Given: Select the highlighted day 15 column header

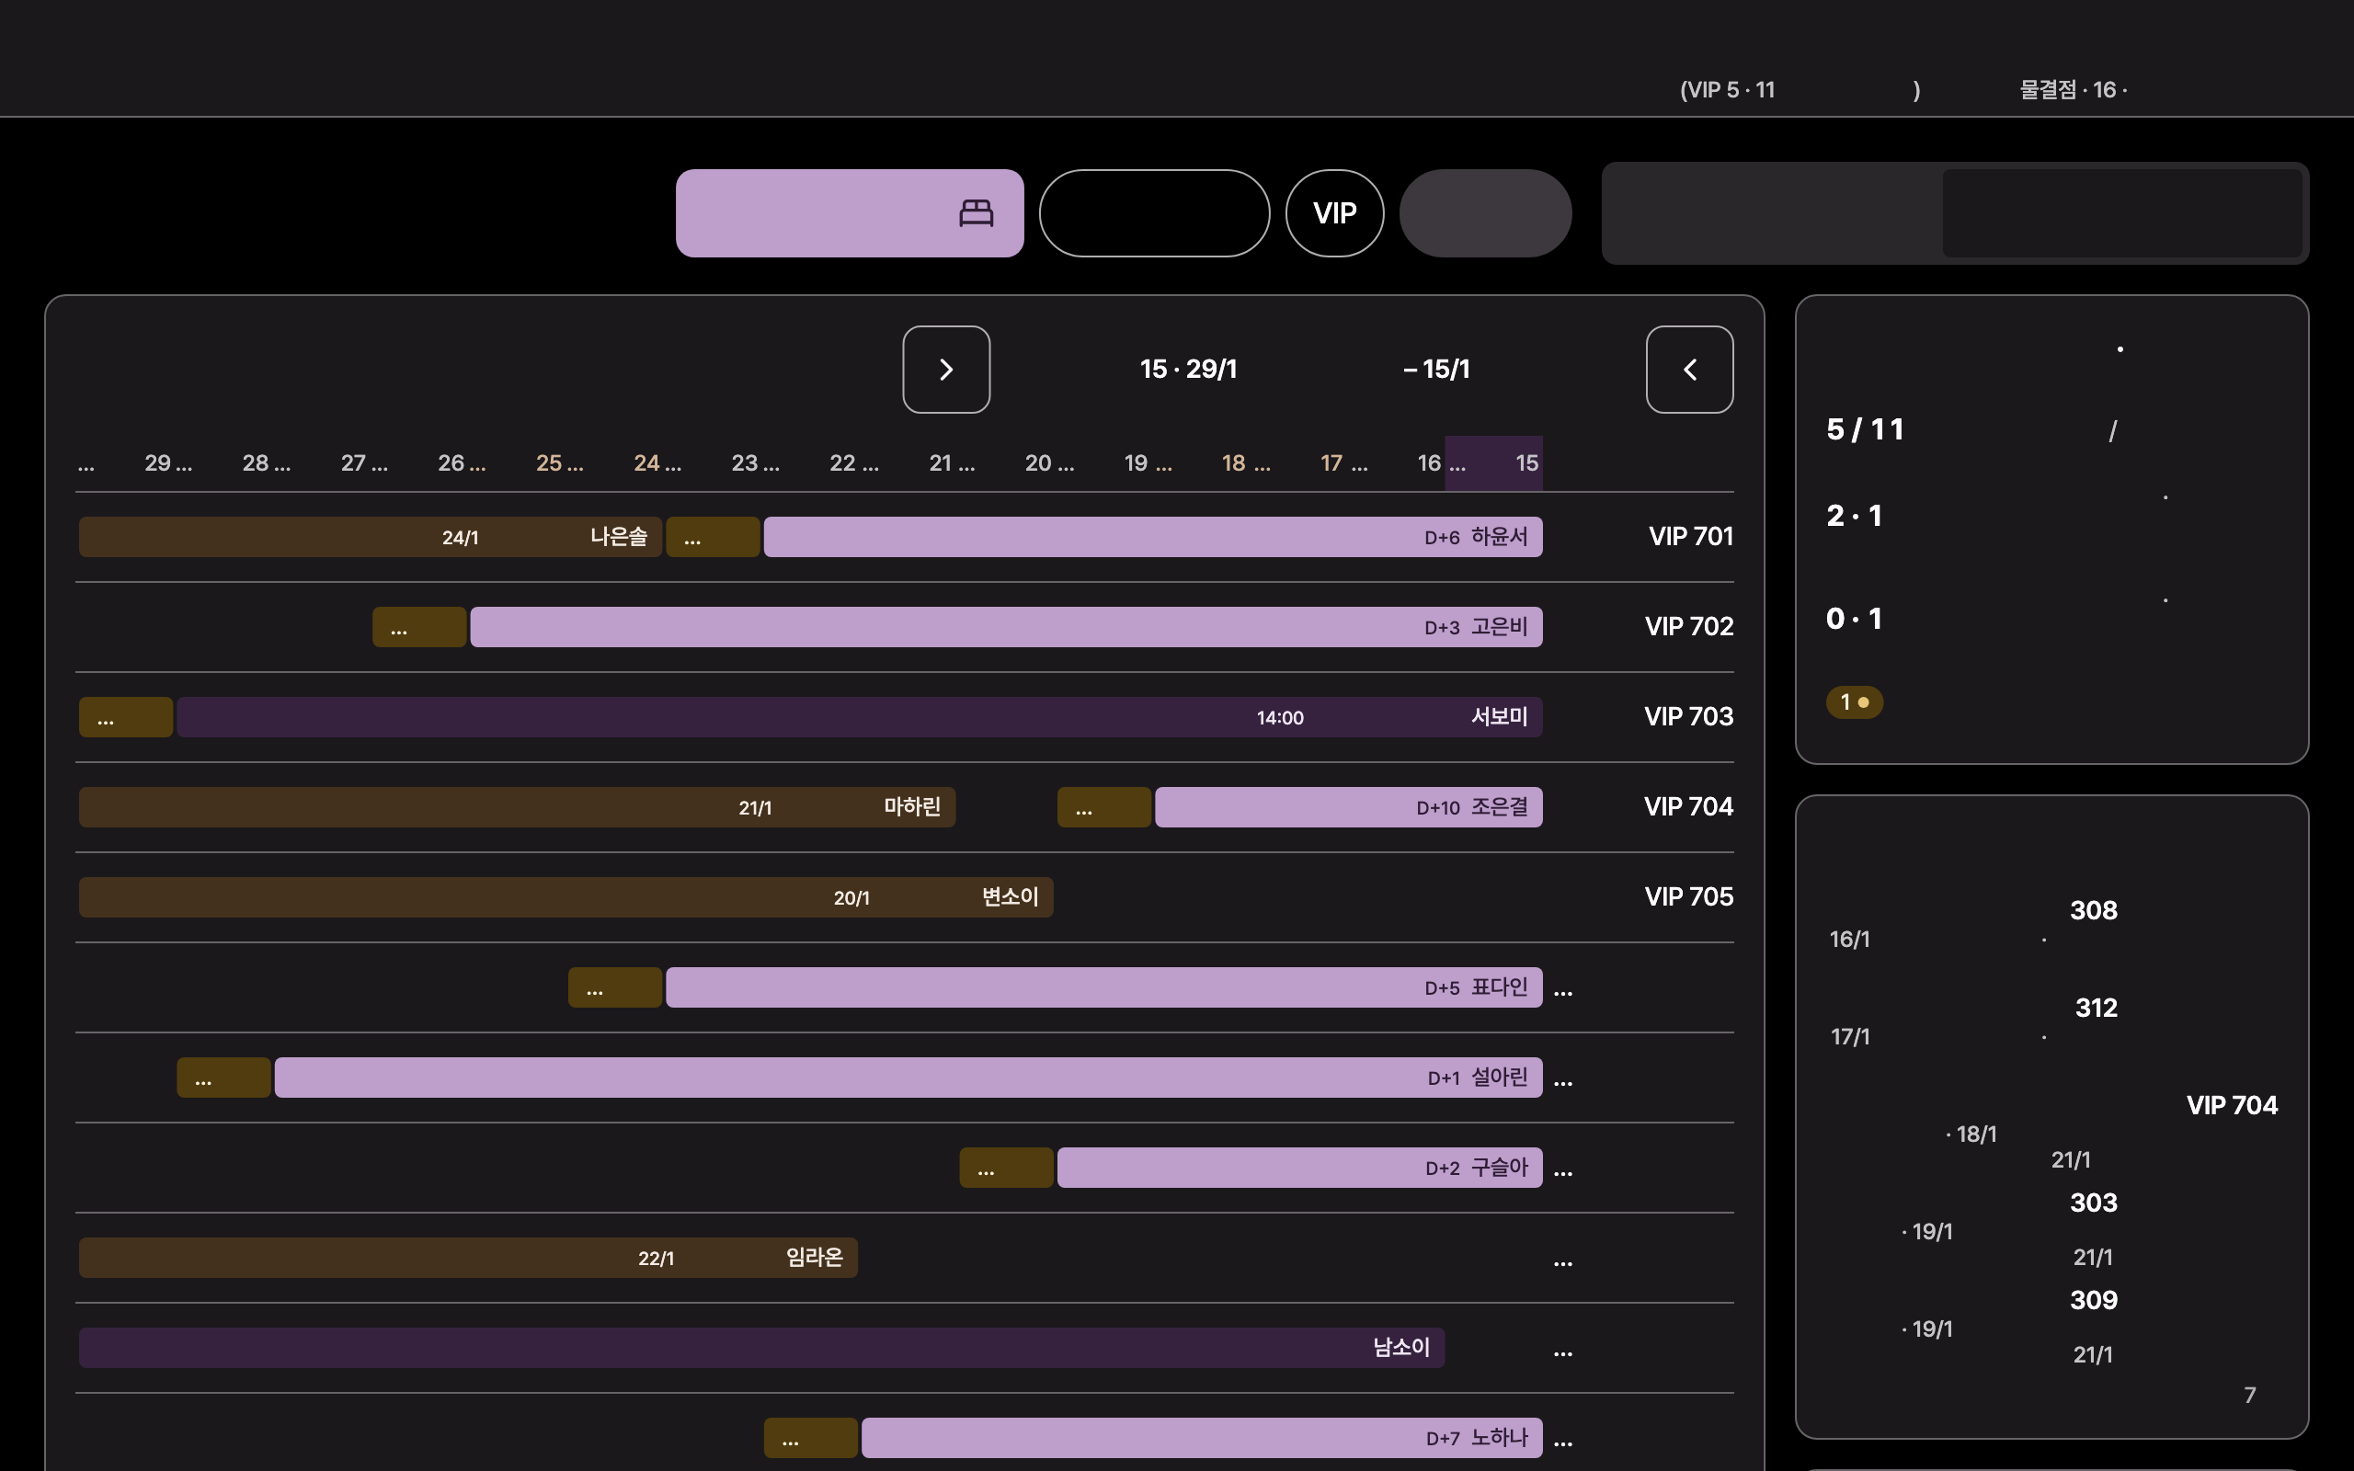Looking at the screenshot, I should (x=1494, y=463).
